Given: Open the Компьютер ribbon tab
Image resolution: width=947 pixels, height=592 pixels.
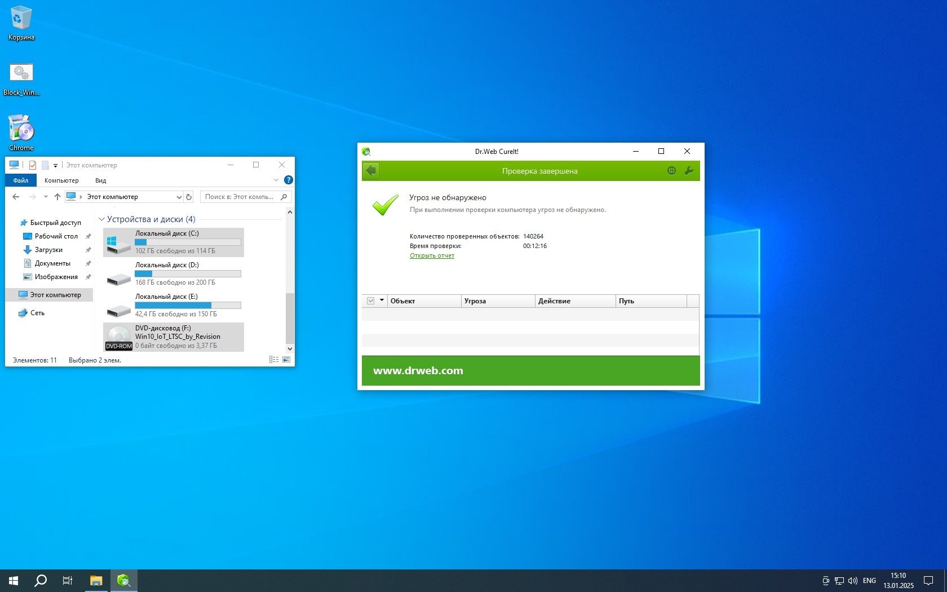Looking at the screenshot, I should tap(61, 180).
